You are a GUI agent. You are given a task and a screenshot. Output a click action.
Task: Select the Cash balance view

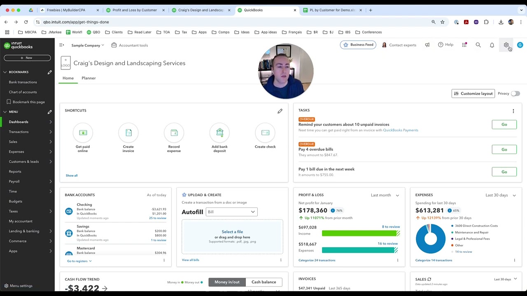264,282
